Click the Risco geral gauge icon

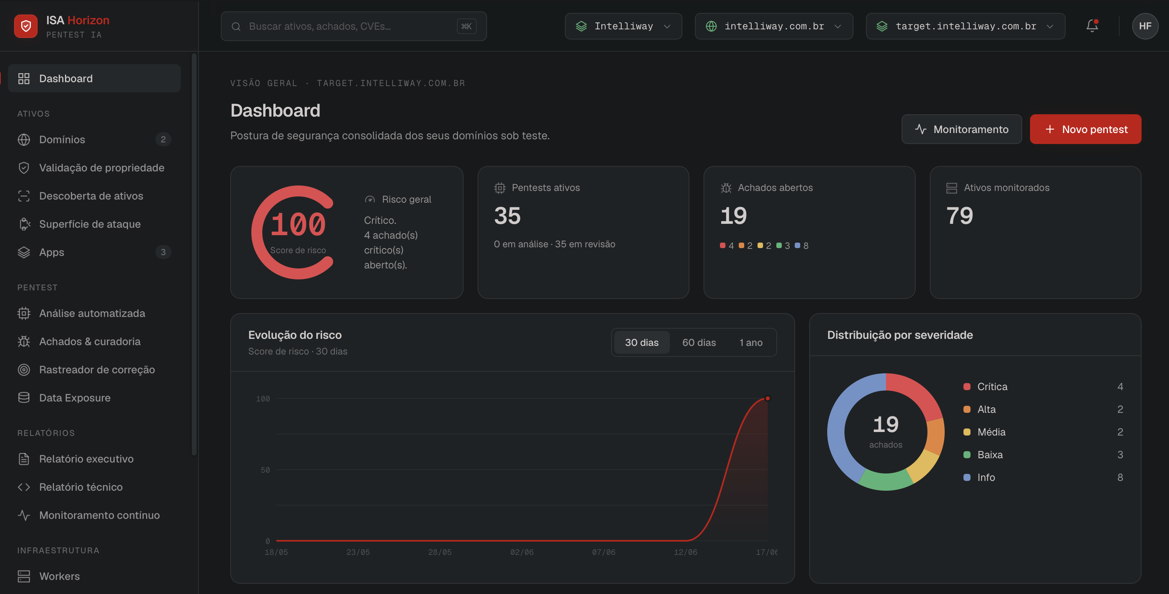tap(370, 200)
